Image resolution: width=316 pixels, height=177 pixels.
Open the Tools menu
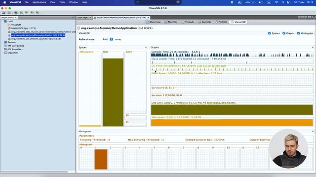tap(62, 2)
